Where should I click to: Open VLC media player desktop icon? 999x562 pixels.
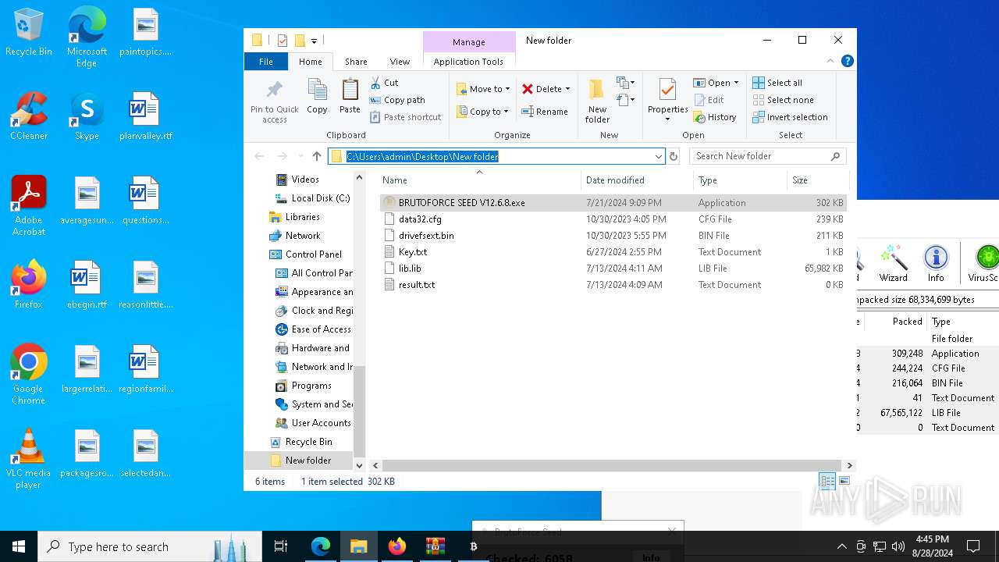28,459
